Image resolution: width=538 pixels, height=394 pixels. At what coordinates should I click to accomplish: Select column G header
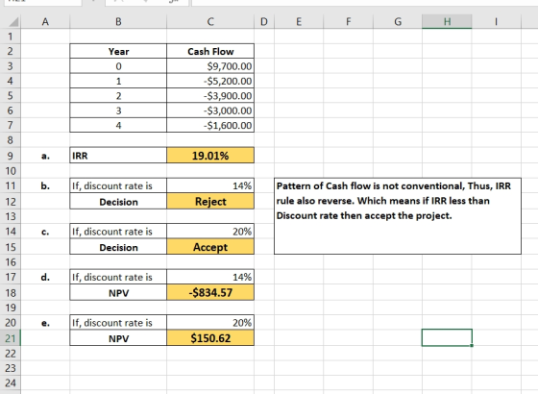[x=398, y=21]
